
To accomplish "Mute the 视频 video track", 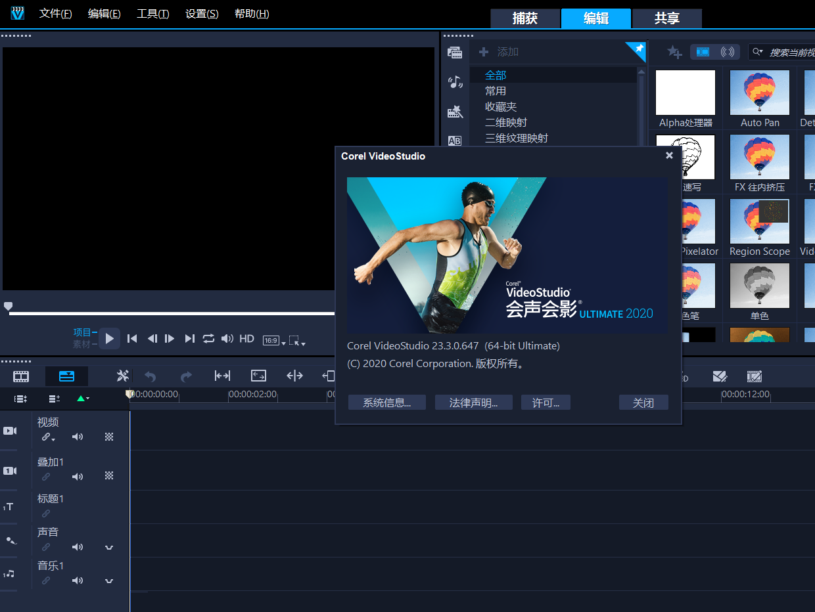I will (78, 437).
